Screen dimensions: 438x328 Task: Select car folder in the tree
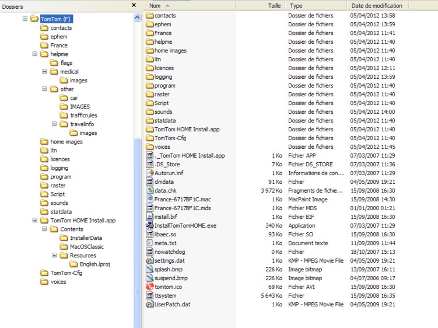coord(74,98)
